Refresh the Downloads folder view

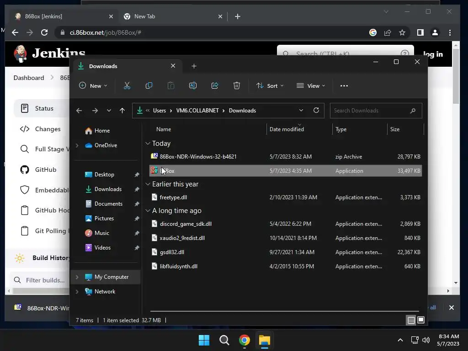[316, 110]
